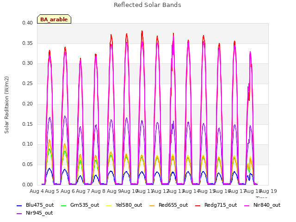The width and height of the screenshot is (296, 222).
Task: Click the Aug 8 x-axis tick label
Action: 98,191
